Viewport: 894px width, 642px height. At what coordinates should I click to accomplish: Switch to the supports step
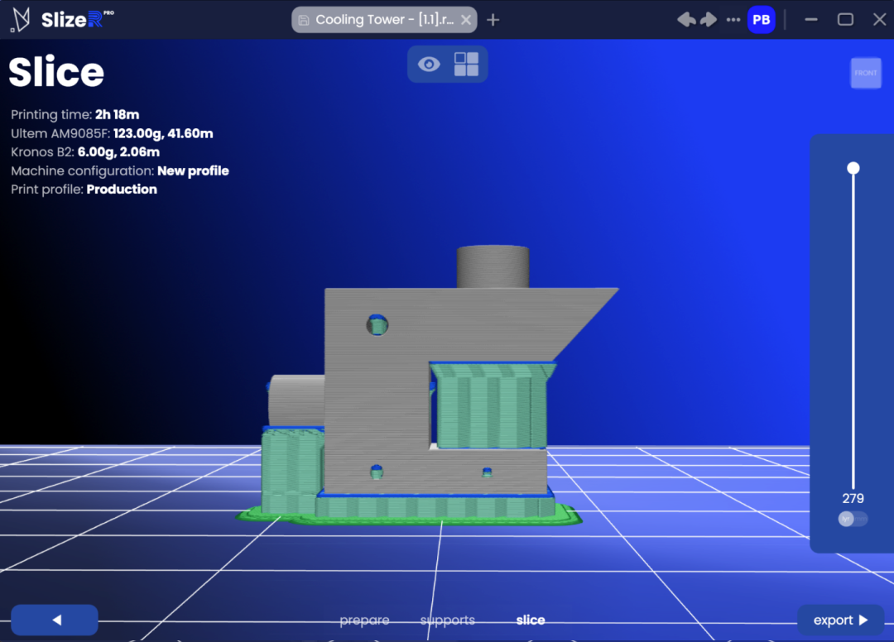[448, 620]
